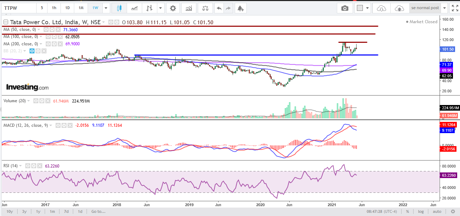Open settings gear for Tata Power series
460x216 pixels.
116,22
